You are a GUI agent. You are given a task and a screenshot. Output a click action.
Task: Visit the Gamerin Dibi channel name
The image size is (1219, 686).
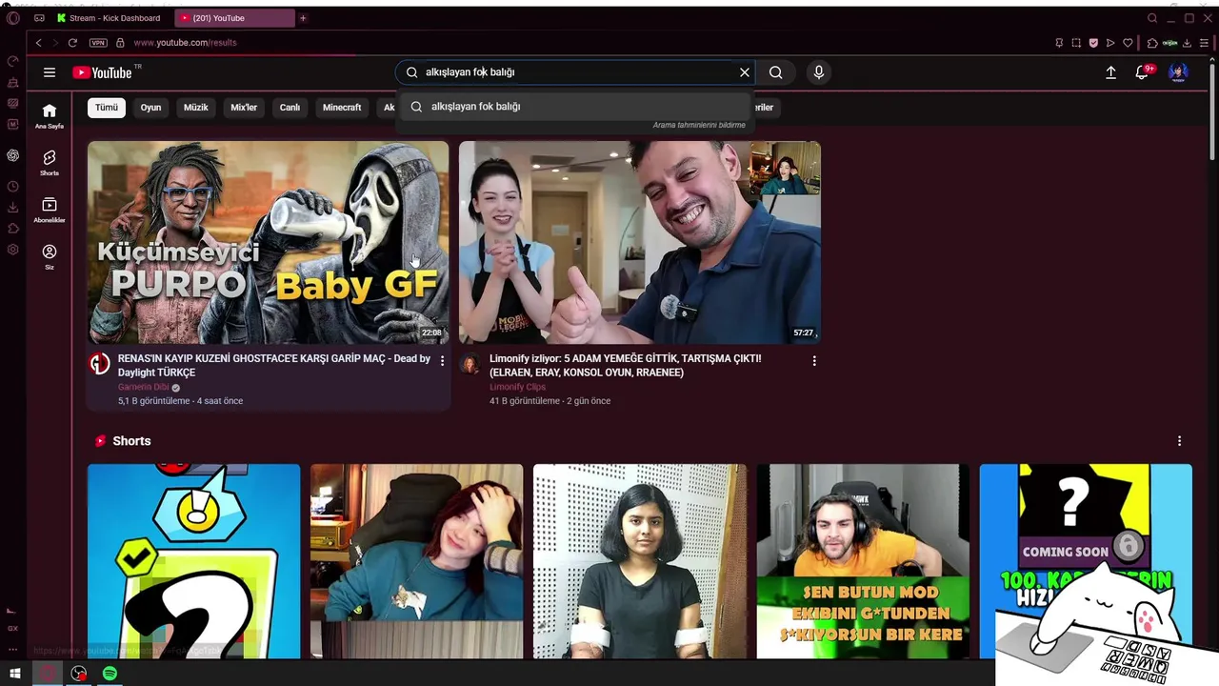(x=143, y=388)
